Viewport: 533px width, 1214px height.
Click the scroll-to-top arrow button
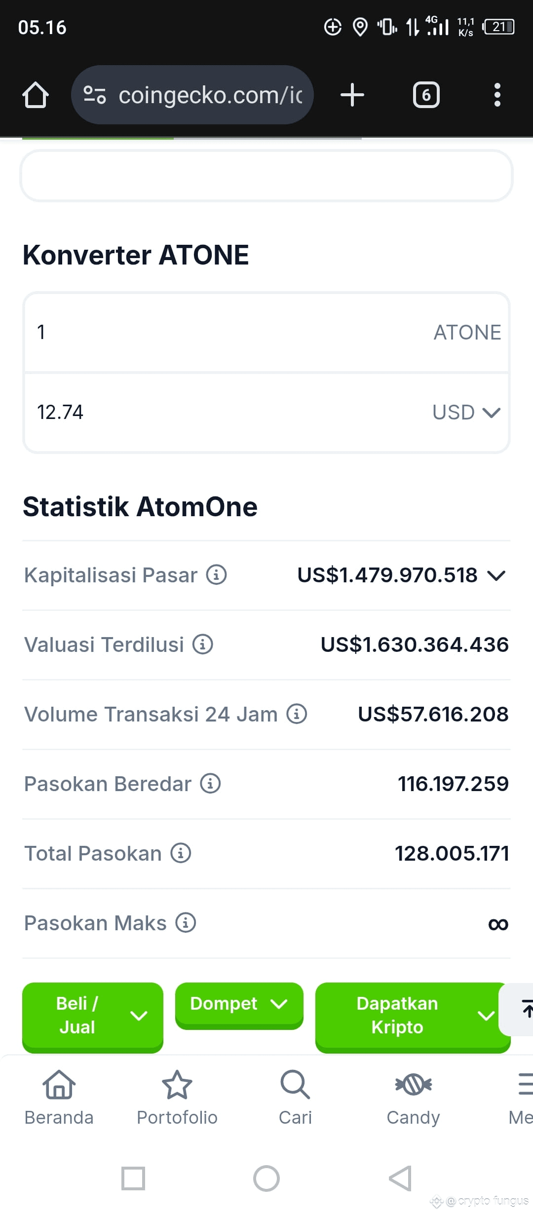pyautogui.click(x=518, y=1009)
